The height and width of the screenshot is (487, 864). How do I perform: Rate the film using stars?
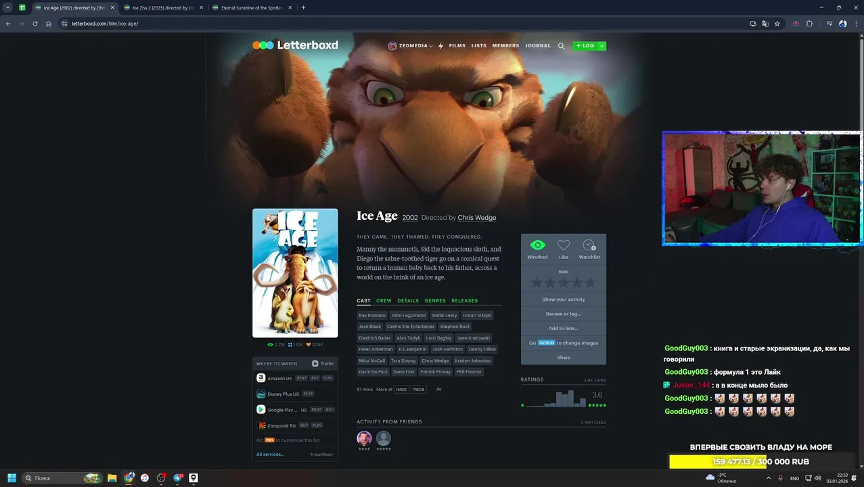pos(564,282)
